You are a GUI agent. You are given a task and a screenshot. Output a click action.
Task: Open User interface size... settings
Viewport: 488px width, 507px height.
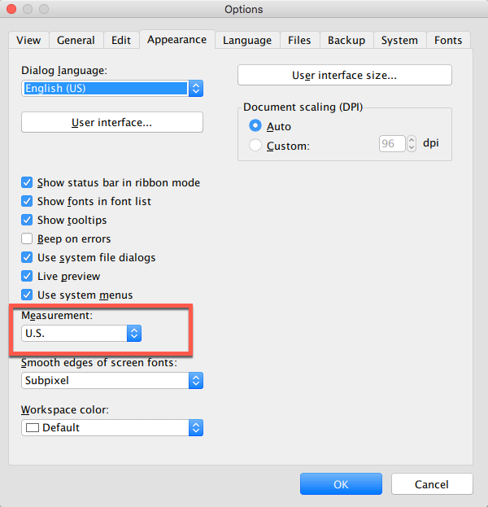click(344, 76)
